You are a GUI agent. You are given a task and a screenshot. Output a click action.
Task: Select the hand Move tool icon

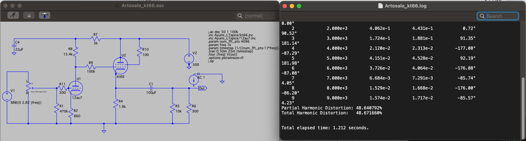pos(29,15)
